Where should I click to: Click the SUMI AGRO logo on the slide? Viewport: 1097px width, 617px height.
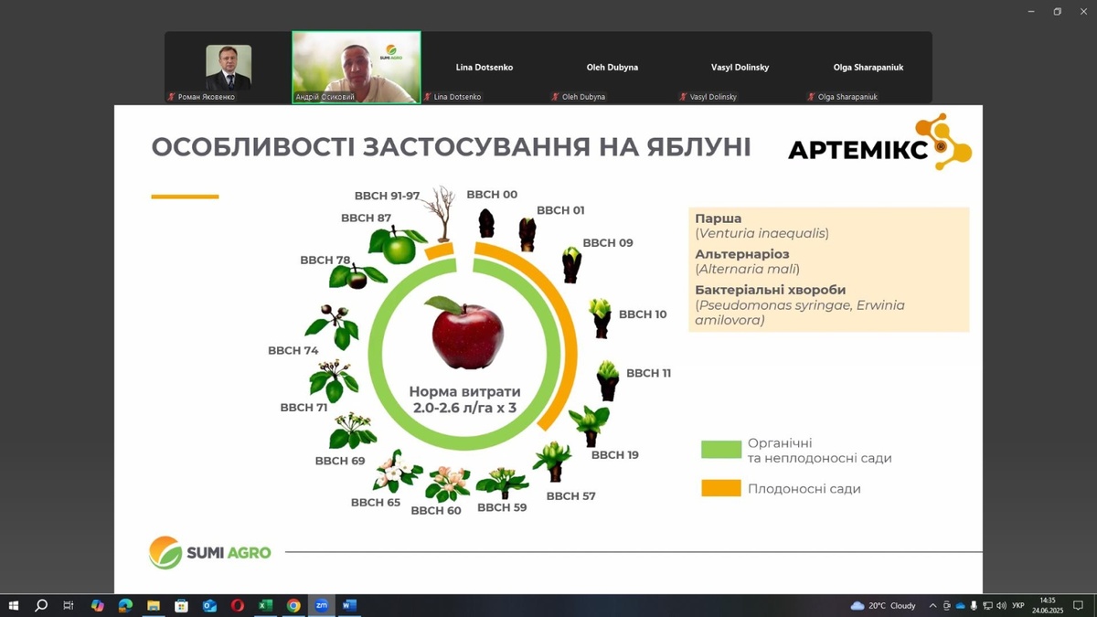210,553
